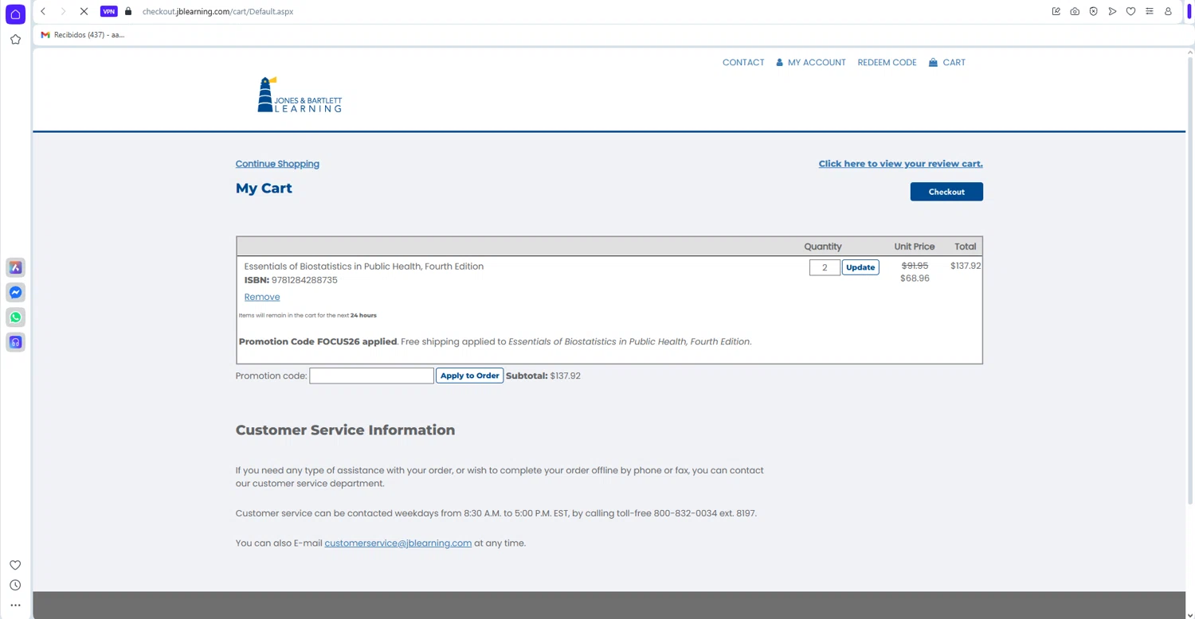Open WhatsApp in the sidebar

tap(15, 317)
